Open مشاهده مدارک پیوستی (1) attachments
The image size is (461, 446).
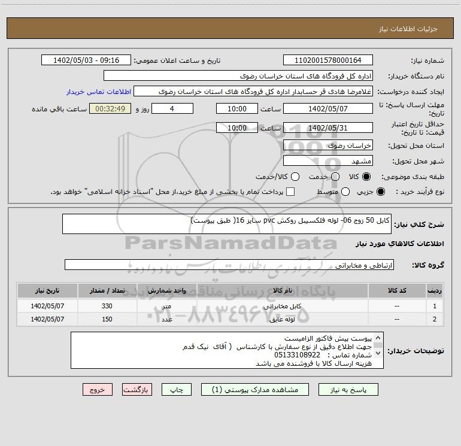coord(255,390)
